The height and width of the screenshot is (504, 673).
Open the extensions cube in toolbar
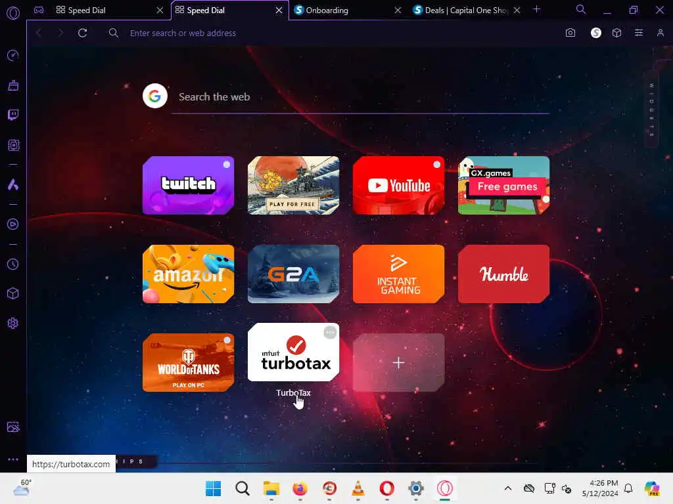(616, 33)
